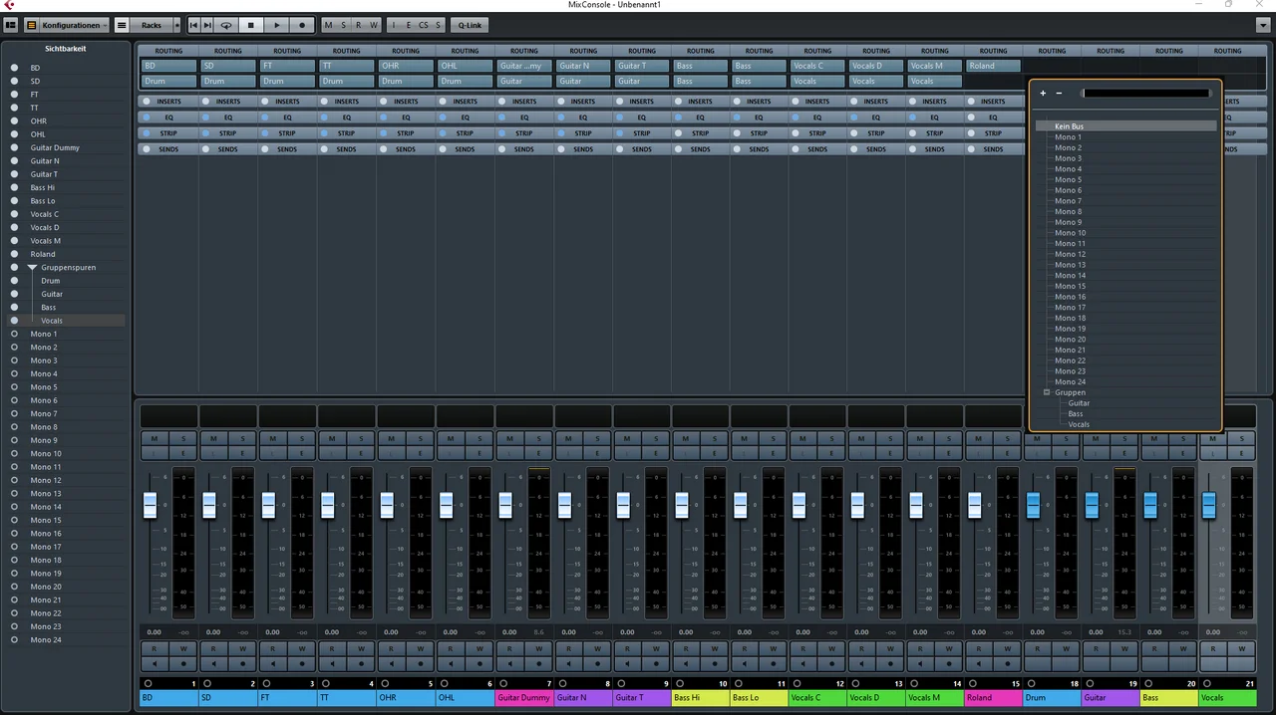This screenshot has width=1276, height=715.
Task: Click the Q-Link button
Action: point(470,25)
